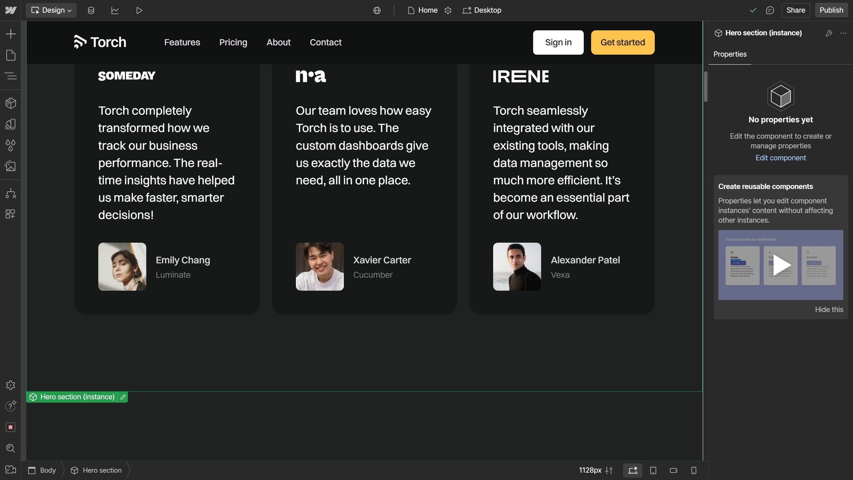Click the Preview play icon
Screen dimensions: 853x480
coord(139,10)
